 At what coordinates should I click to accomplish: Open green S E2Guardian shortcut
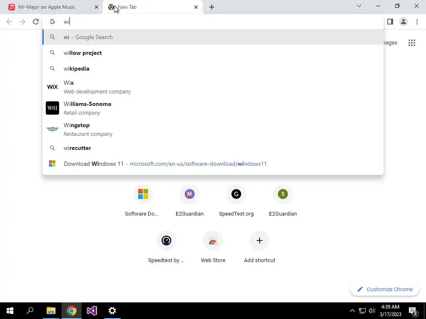(283, 201)
